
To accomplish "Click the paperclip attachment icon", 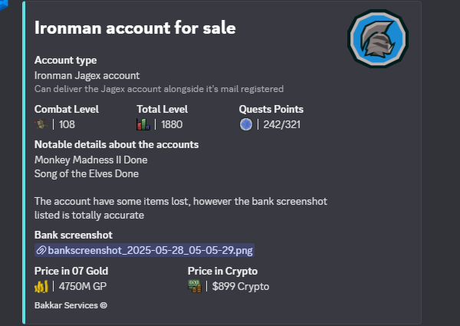I will [x=41, y=250].
